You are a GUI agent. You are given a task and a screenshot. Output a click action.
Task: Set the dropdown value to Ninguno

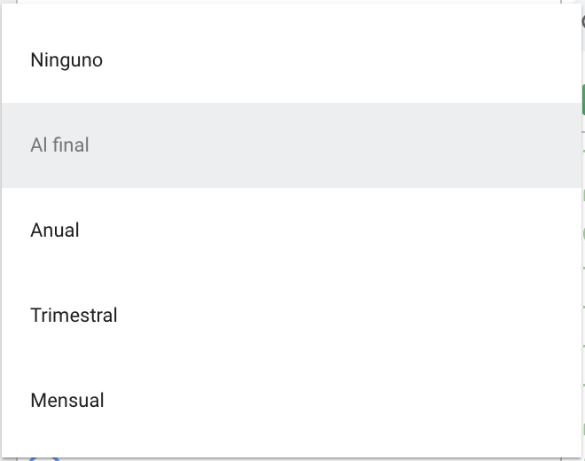click(x=66, y=60)
